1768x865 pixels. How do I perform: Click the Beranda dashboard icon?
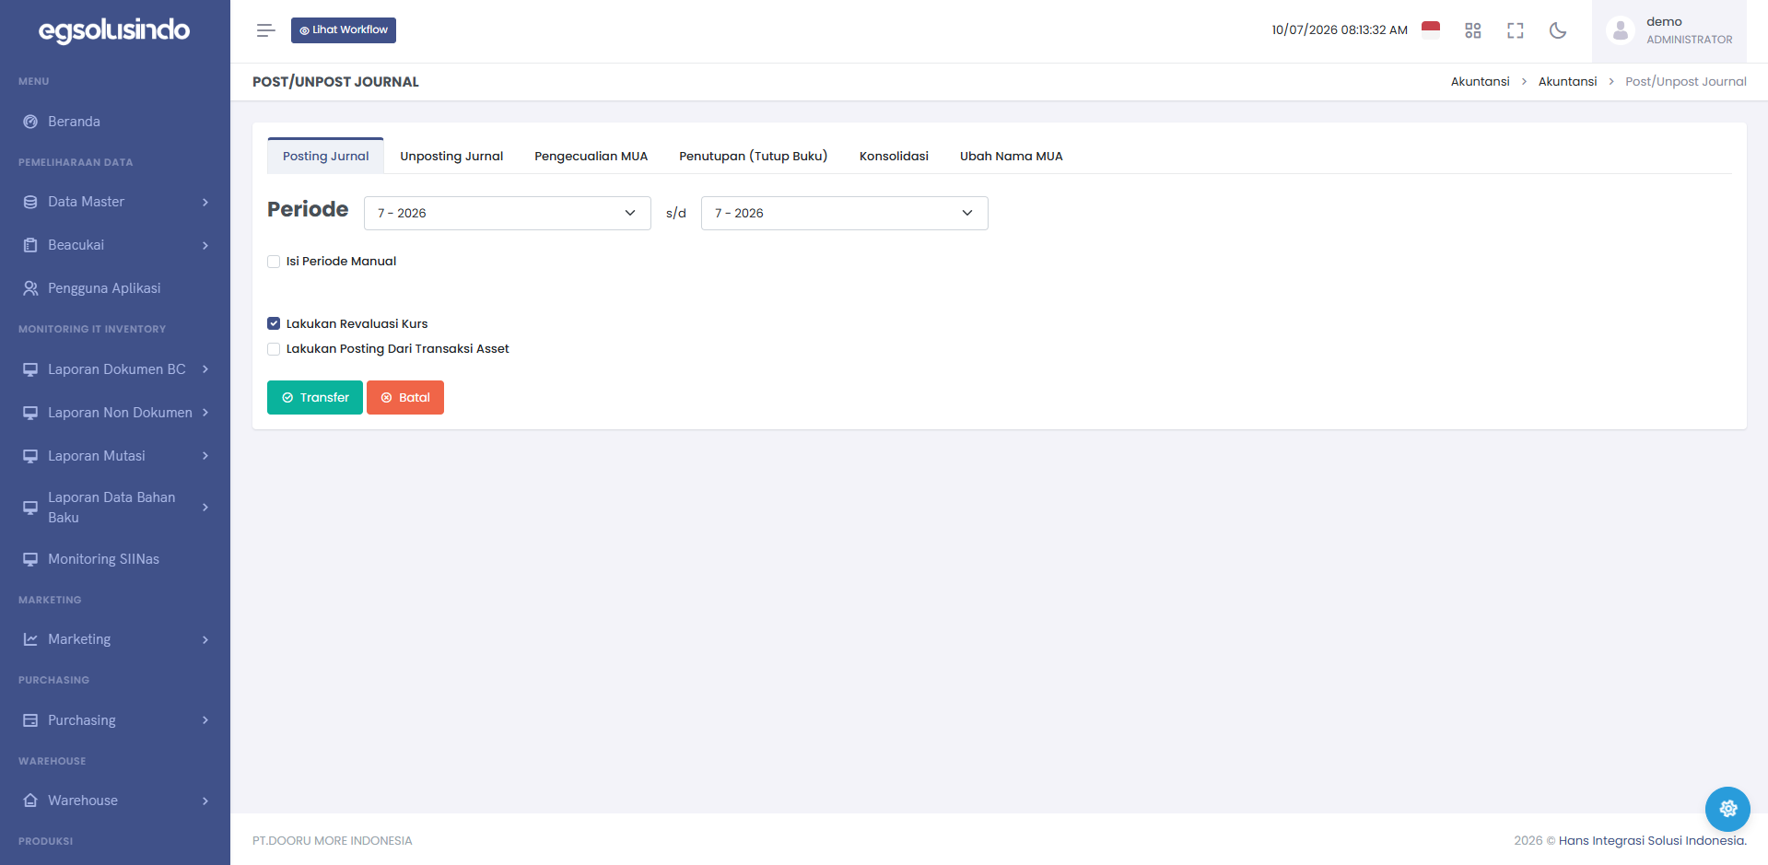coord(30,122)
